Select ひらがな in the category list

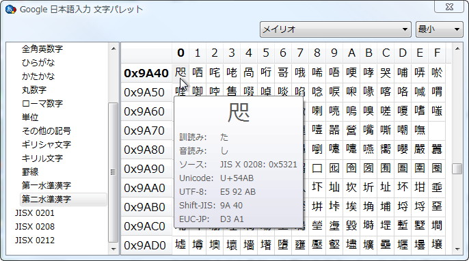[38, 62]
